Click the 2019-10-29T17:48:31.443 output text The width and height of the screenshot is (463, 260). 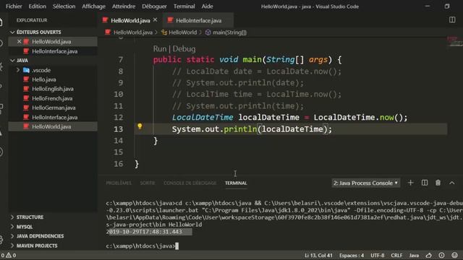(144, 232)
